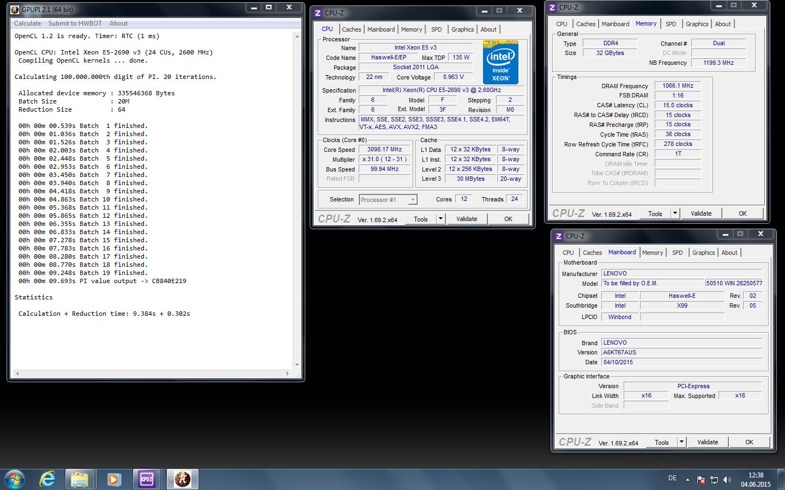Switch to SPD tab in CPU window
This screenshot has height=490, width=785.
tap(437, 29)
